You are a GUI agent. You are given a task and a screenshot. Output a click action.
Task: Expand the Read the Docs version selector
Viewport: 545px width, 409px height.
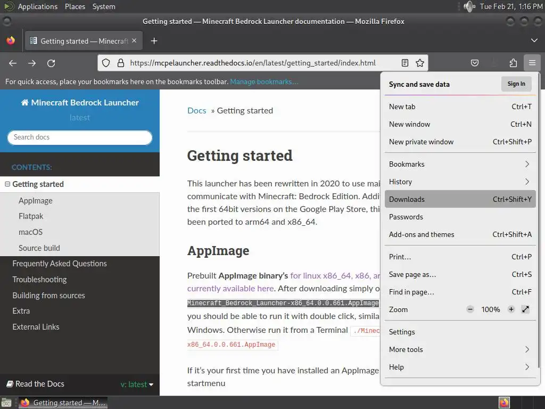137,385
